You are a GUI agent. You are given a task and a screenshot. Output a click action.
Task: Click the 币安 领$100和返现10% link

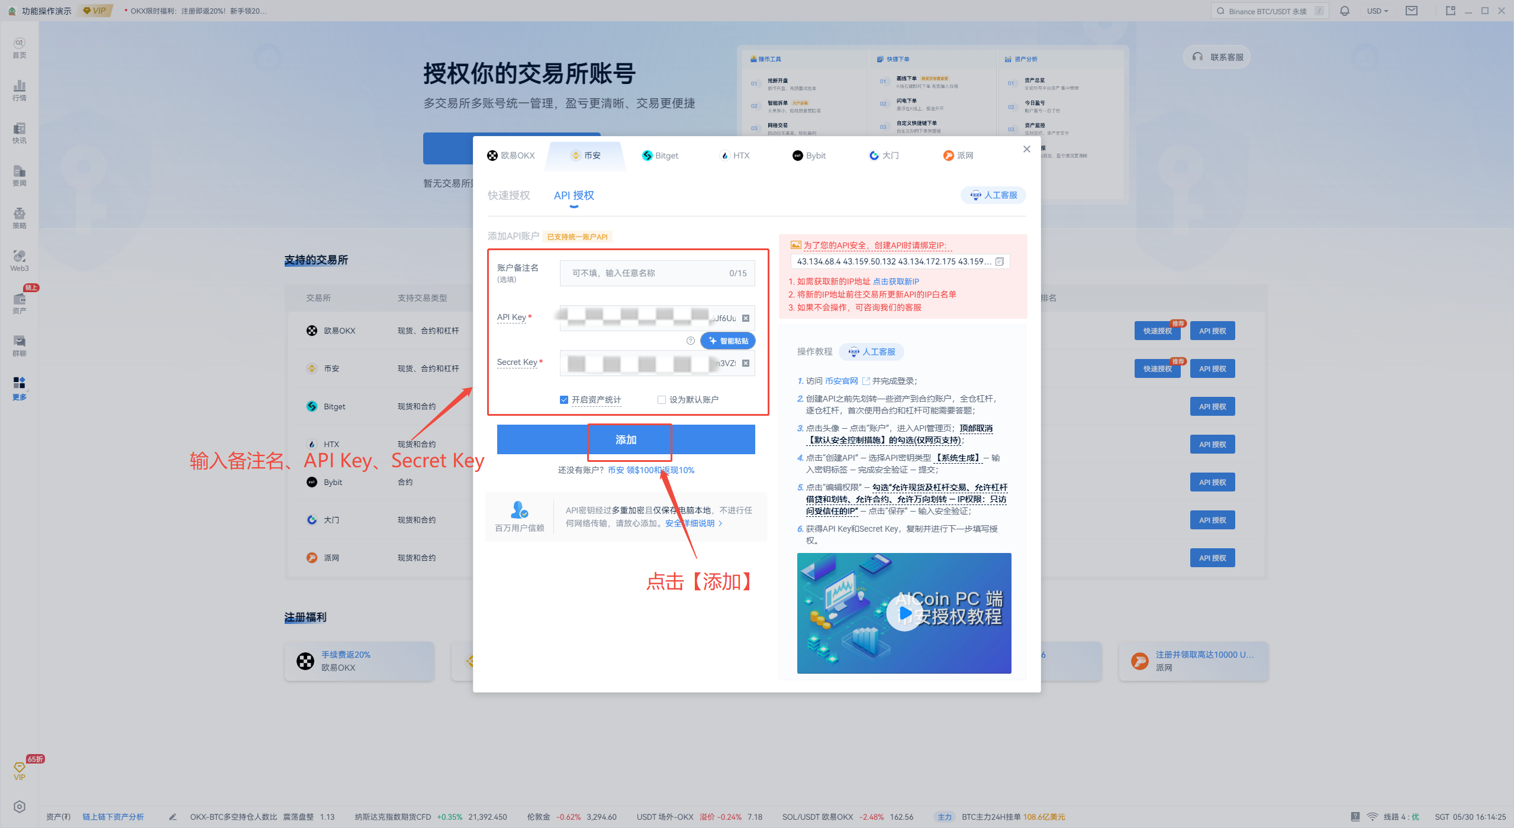[651, 470]
